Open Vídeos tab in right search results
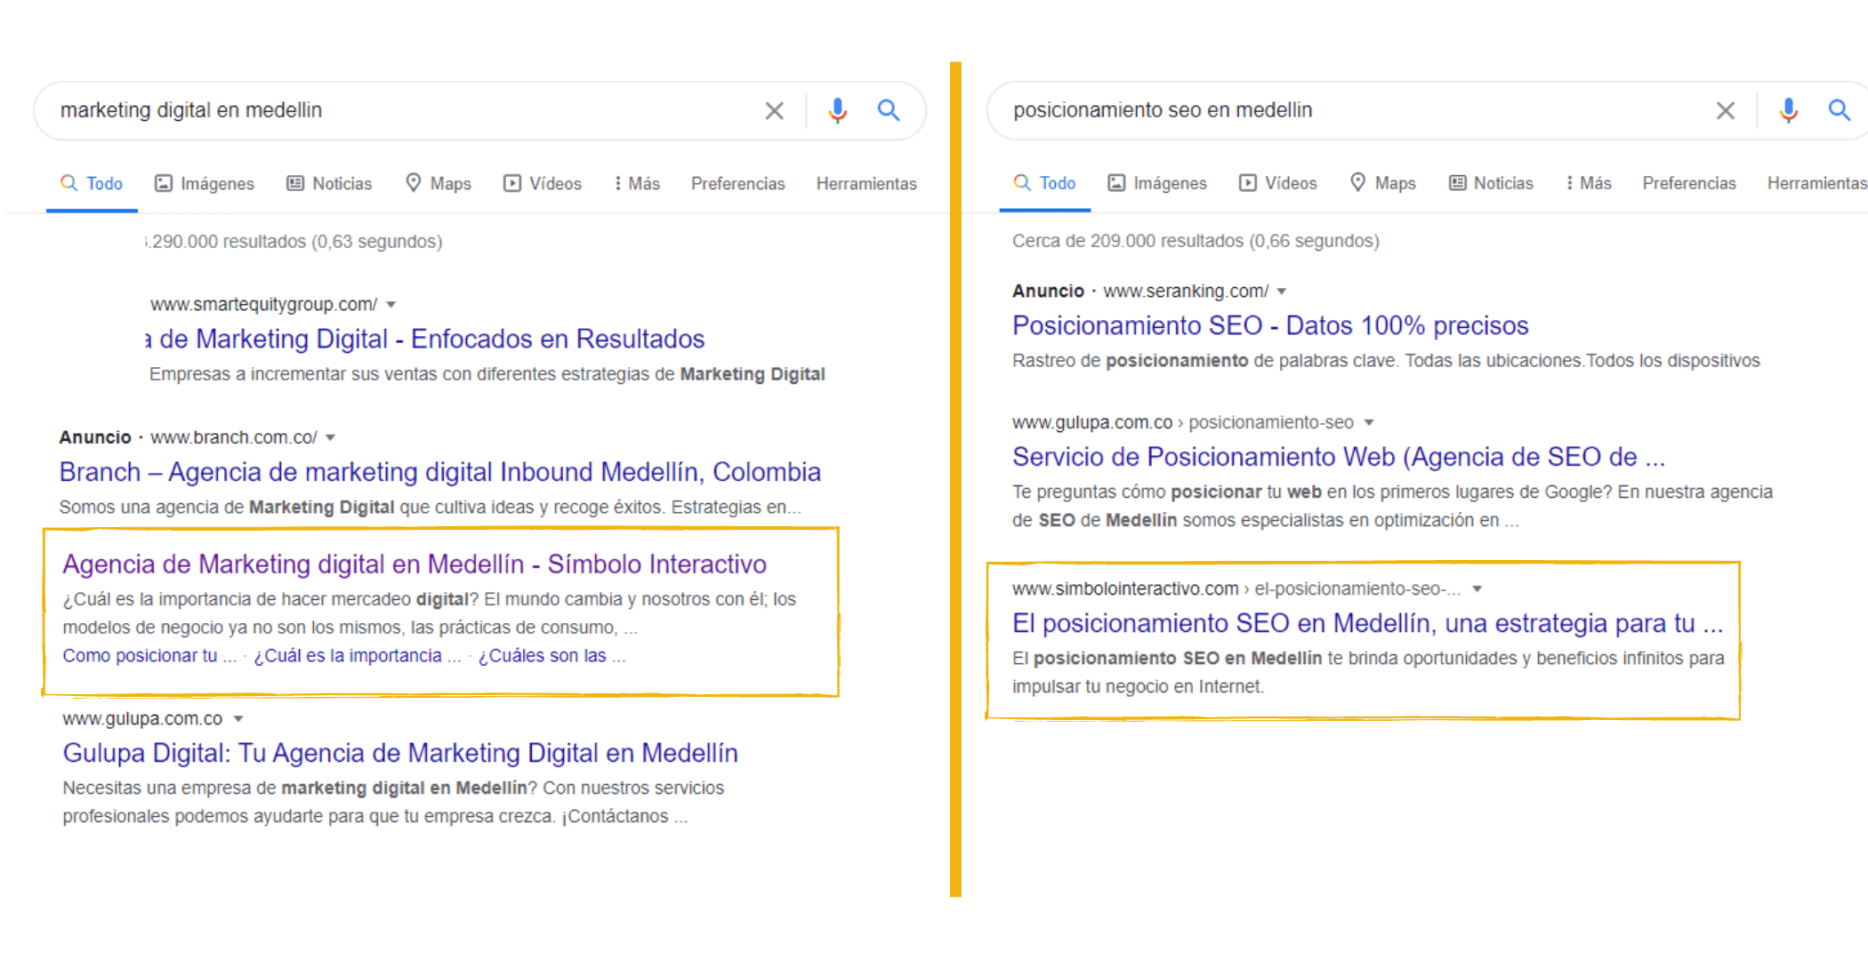This screenshot has width=1868, height=960. pos(1278,183)
